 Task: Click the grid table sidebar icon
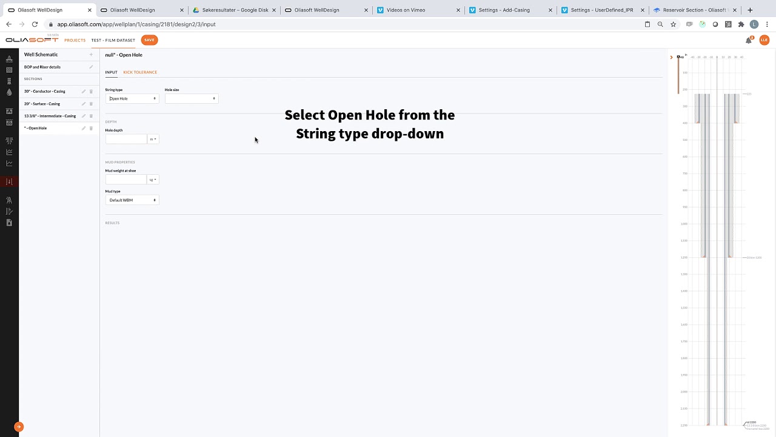click(x=9, y=70)
